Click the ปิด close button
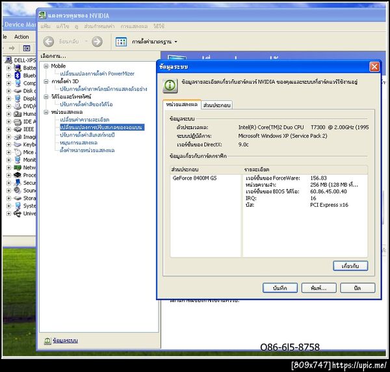 tap(357, 288)
